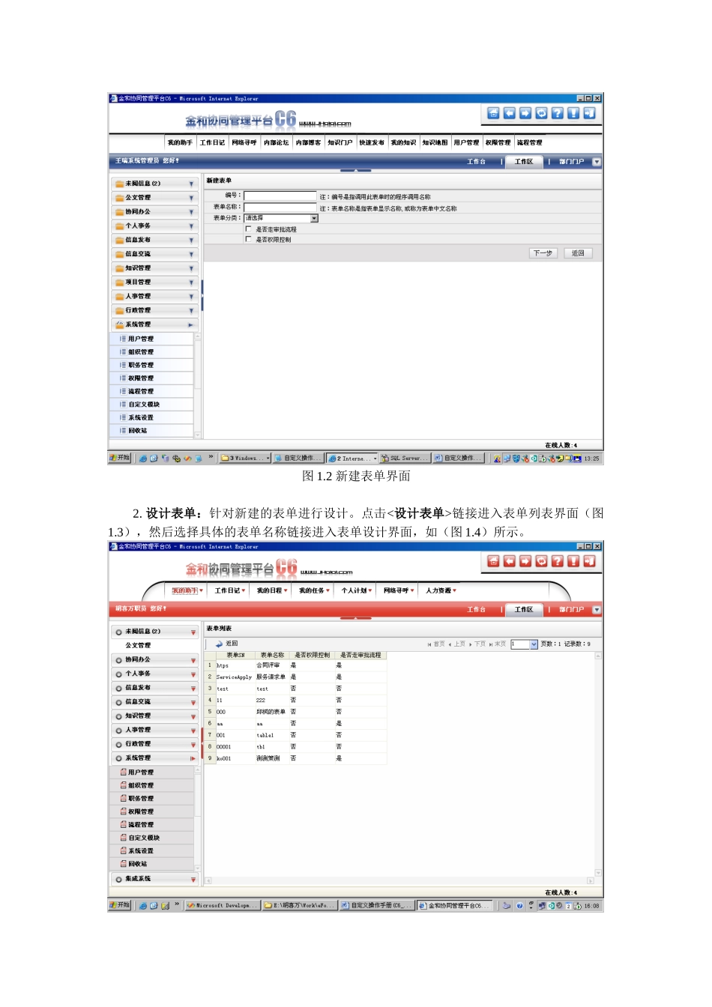
Task: Click folder icon beside 公文管理 in 新建表单 sidebar
Action: coord(119,198)
